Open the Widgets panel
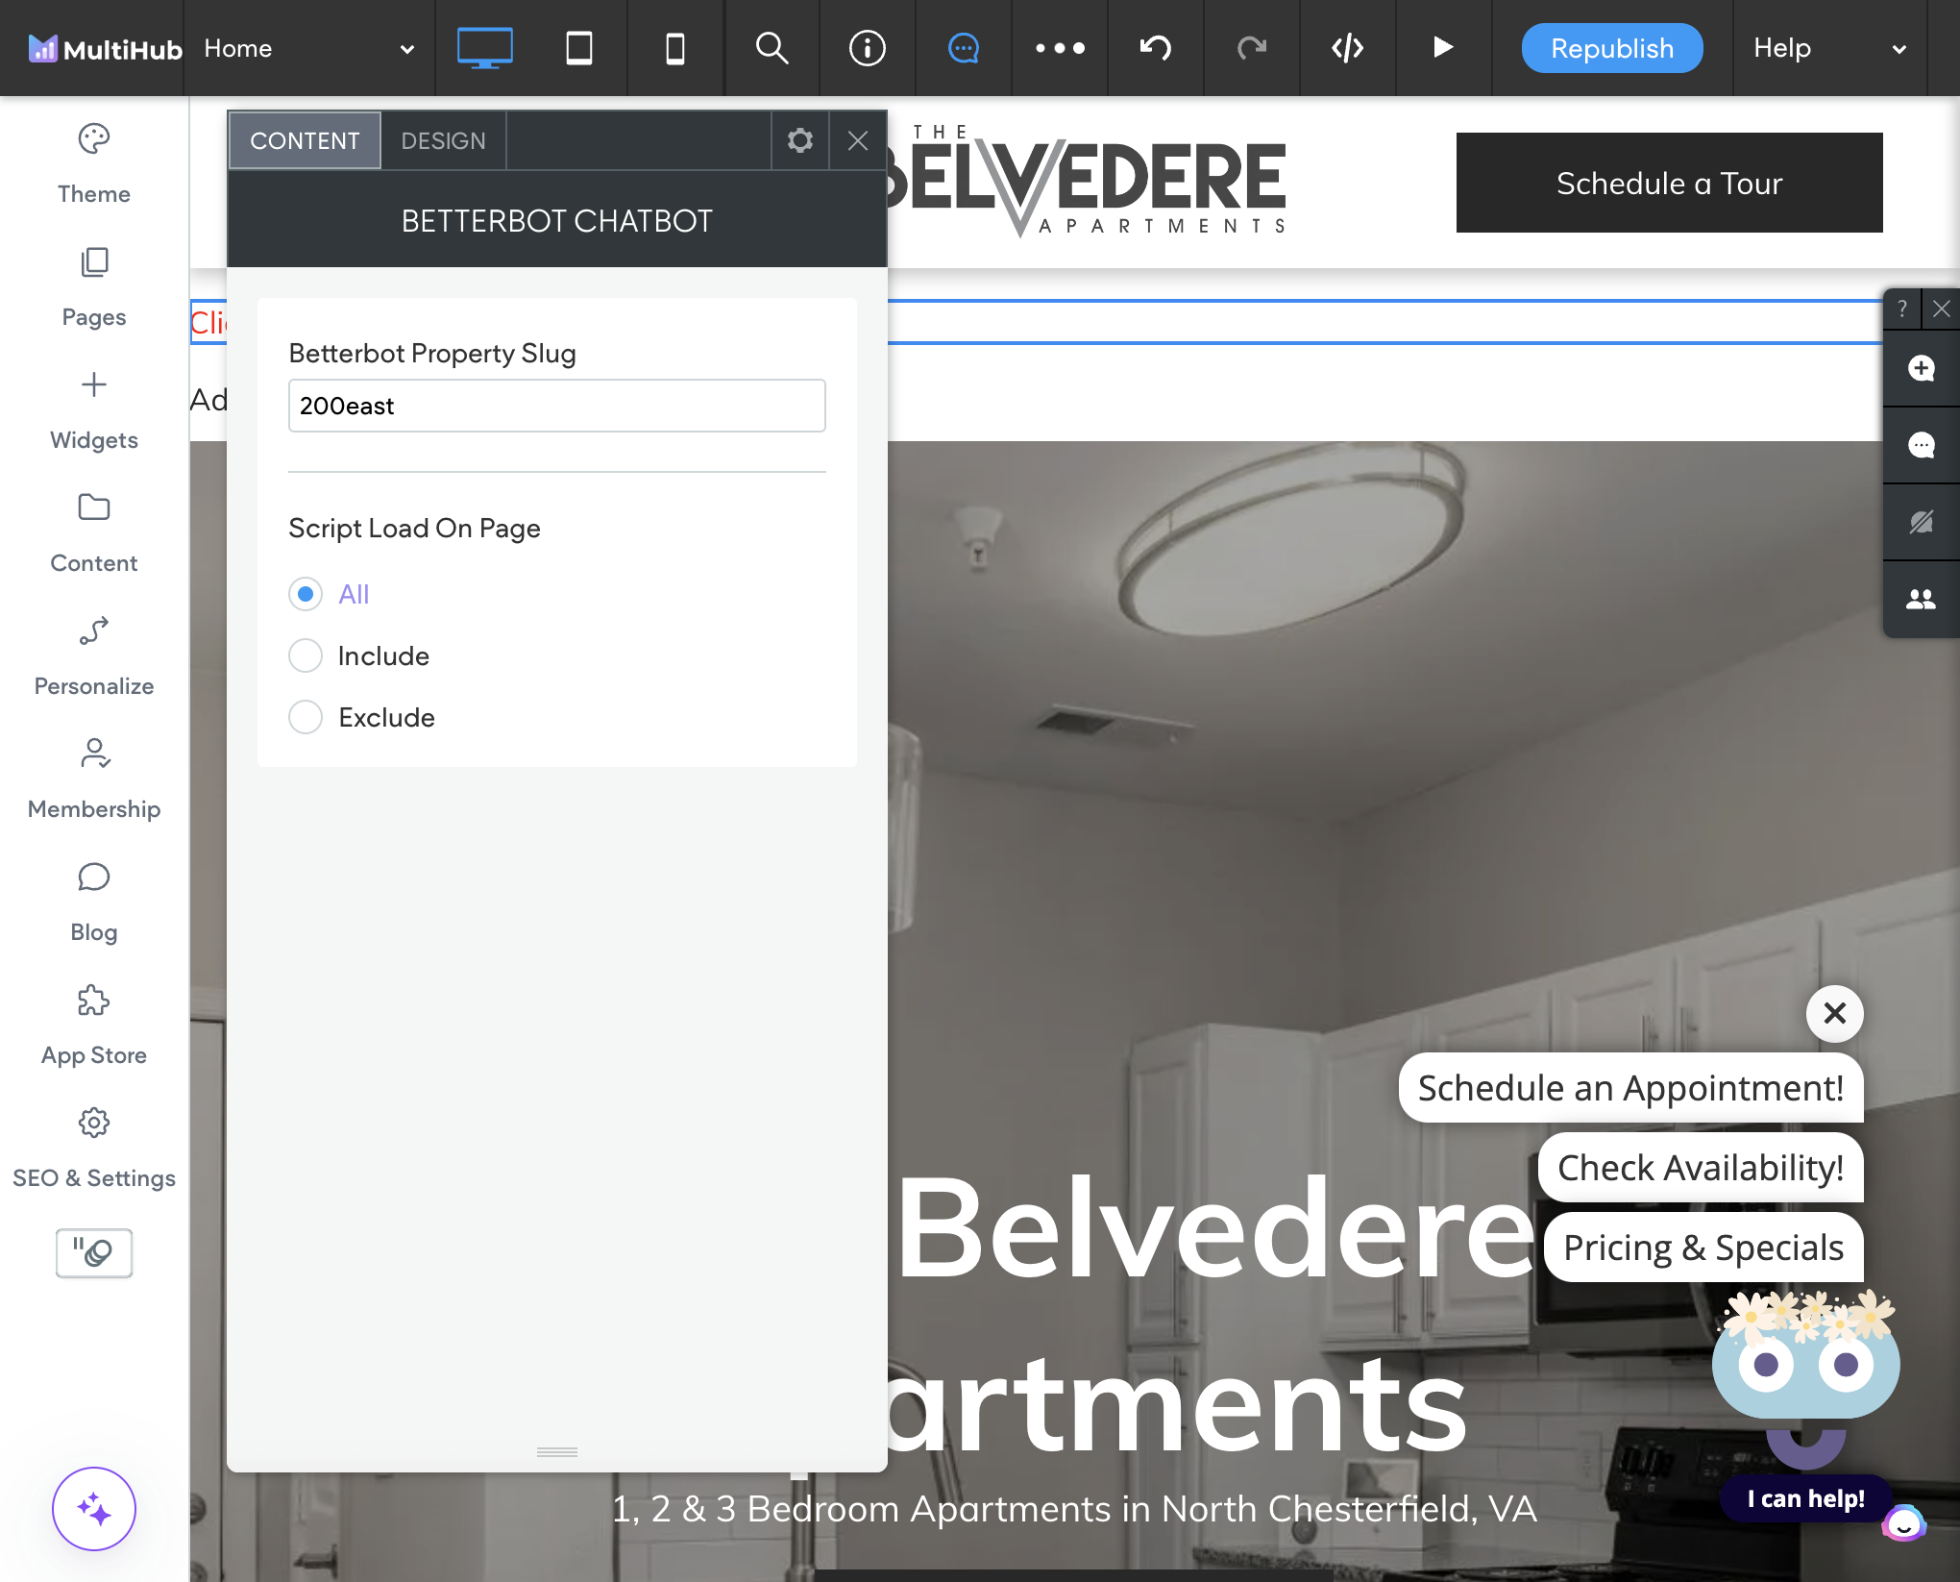1960x1582 pixels. coord(94,410)
